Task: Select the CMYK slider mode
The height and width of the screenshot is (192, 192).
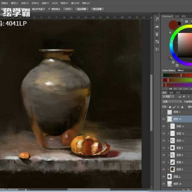Action: [x=186, y=89]
